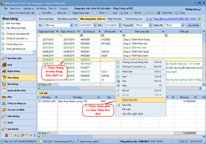Image resolution: width=206 pixels, height=144 pixels.
Task: Toggle the pin on Số chứng từ column
Action: pos(99,32)
